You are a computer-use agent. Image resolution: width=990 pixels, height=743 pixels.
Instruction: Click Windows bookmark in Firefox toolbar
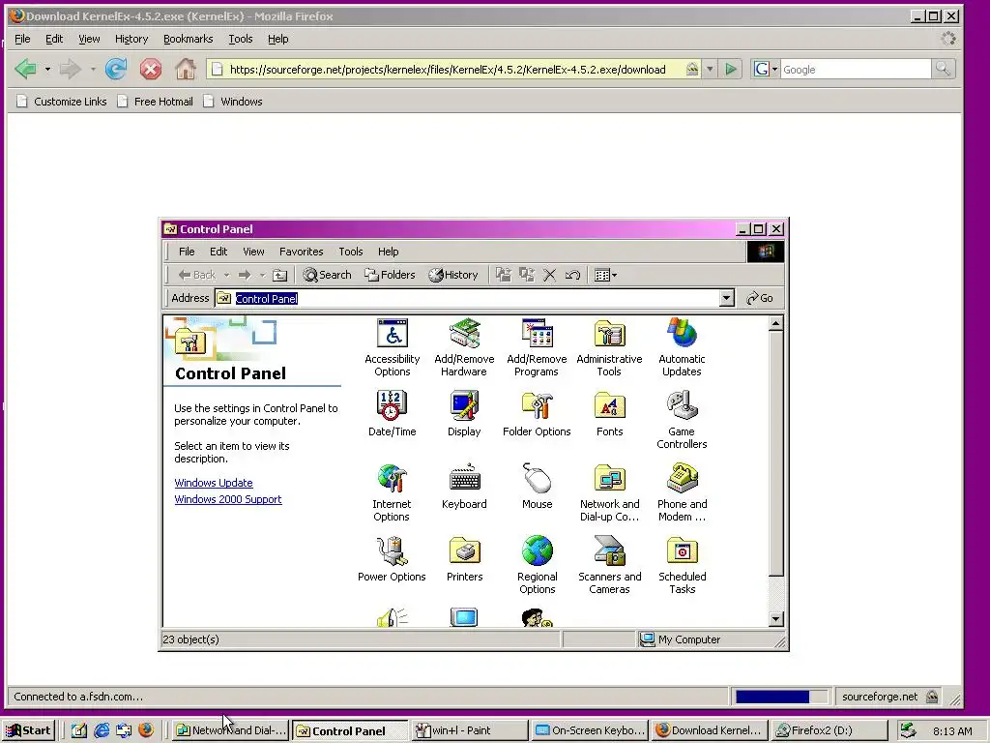click(232, 101)
